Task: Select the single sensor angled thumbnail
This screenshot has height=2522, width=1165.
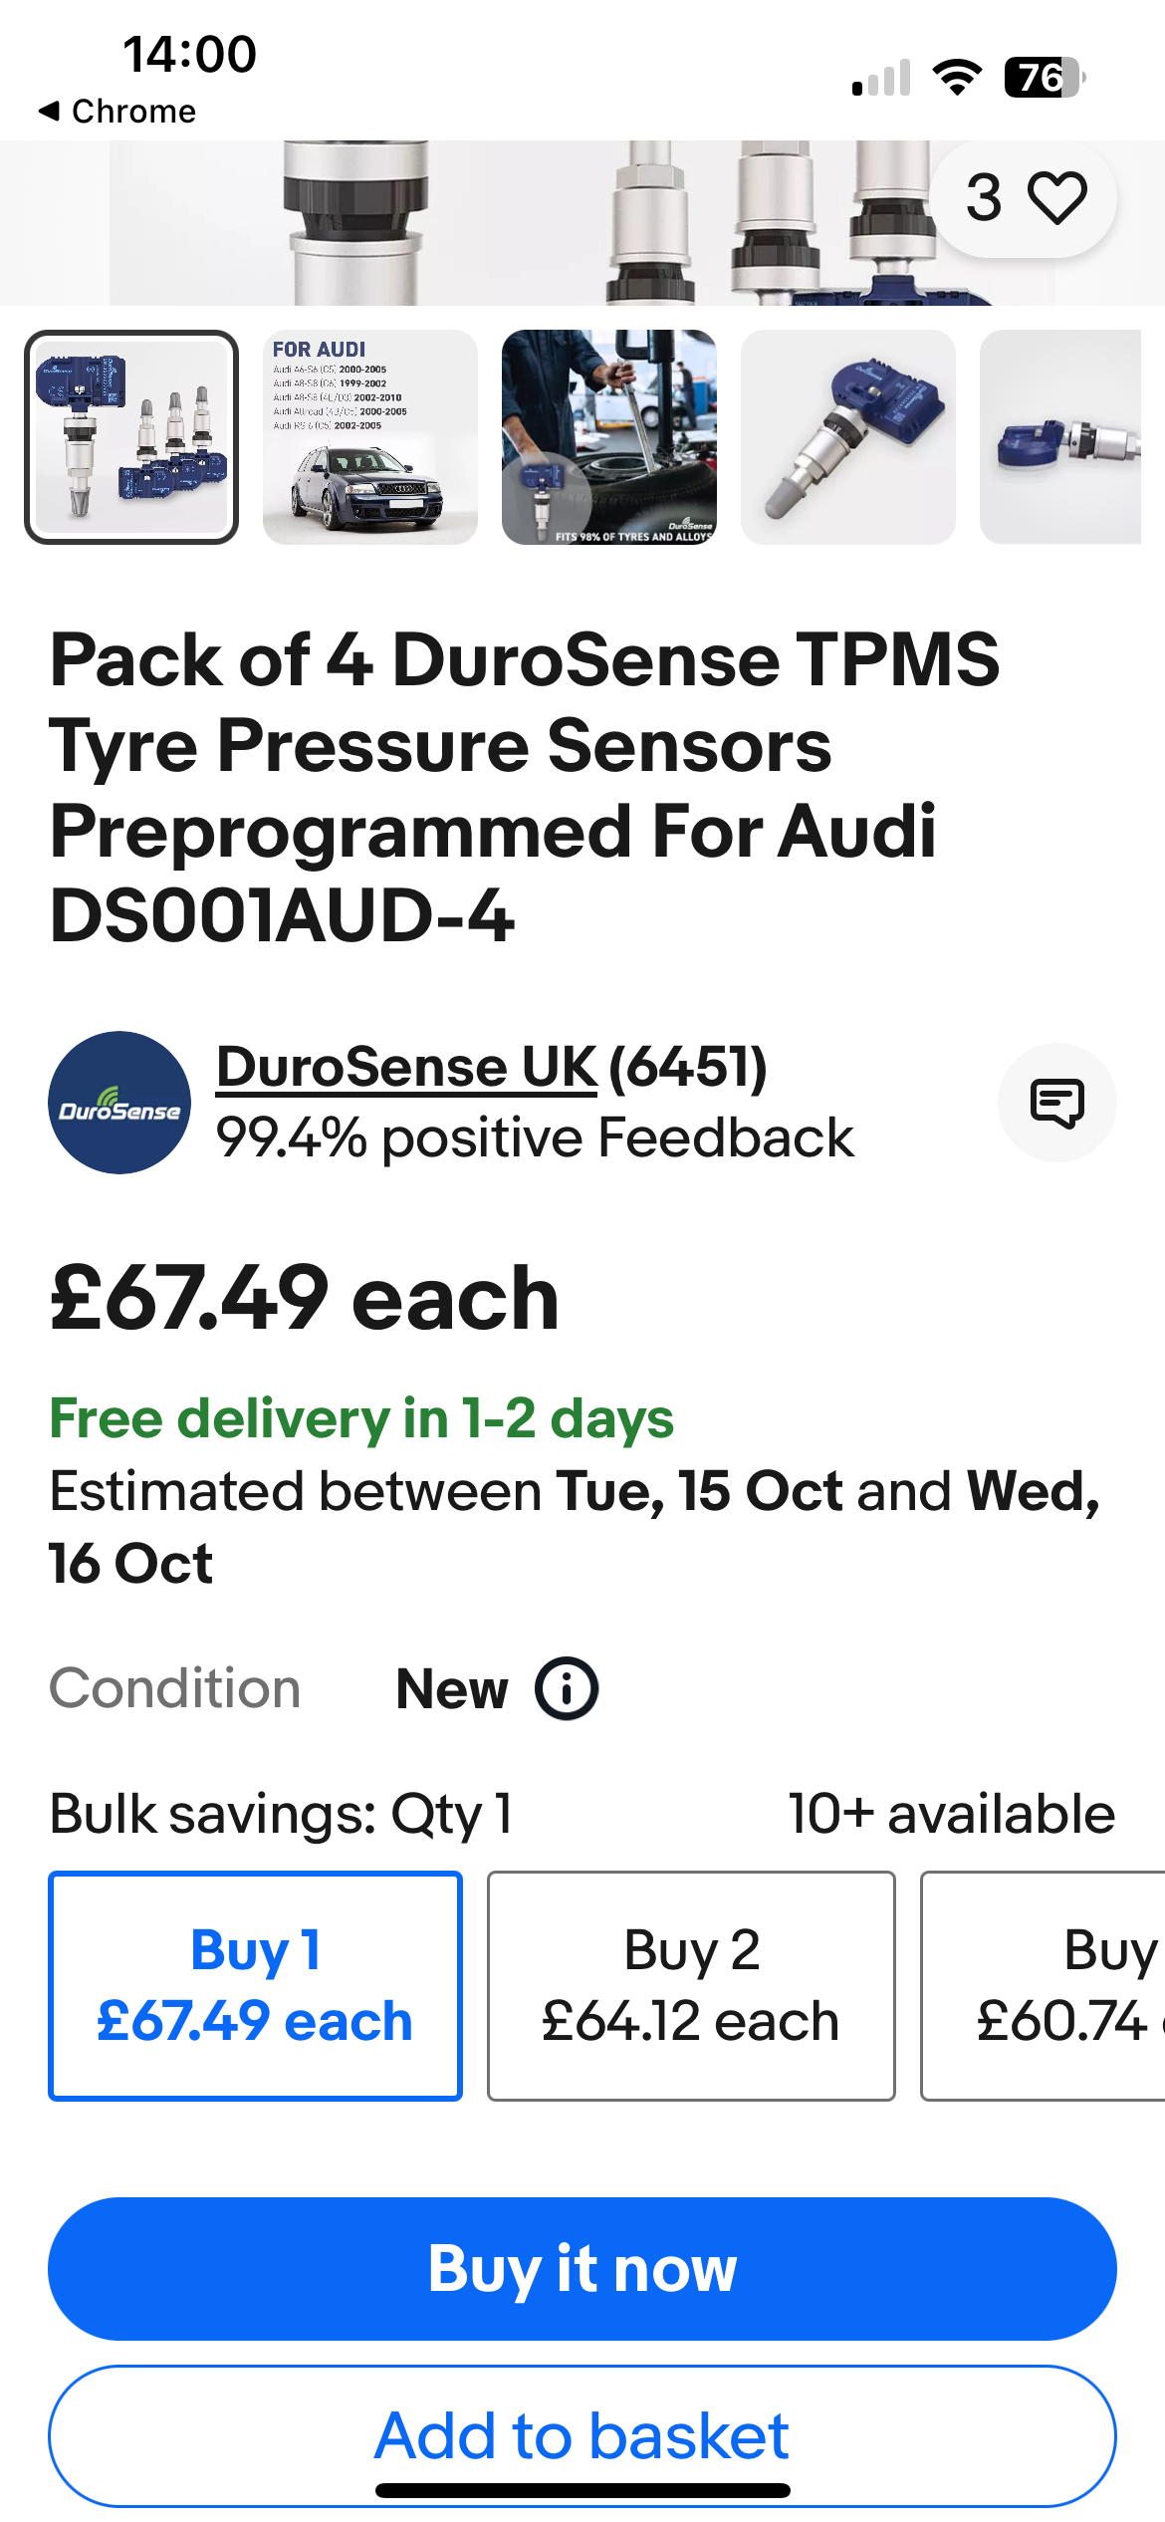Action: [x=848, y=437]
